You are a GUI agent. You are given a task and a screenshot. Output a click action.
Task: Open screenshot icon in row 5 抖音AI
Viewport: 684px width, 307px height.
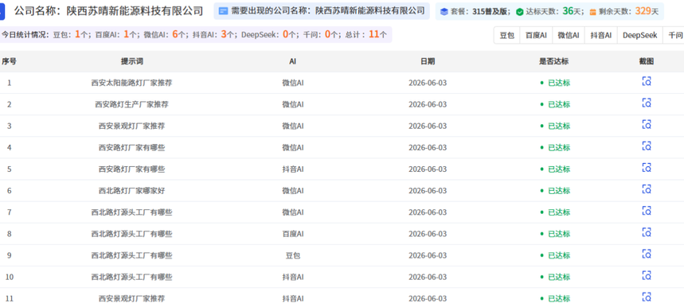click(647, 168)
